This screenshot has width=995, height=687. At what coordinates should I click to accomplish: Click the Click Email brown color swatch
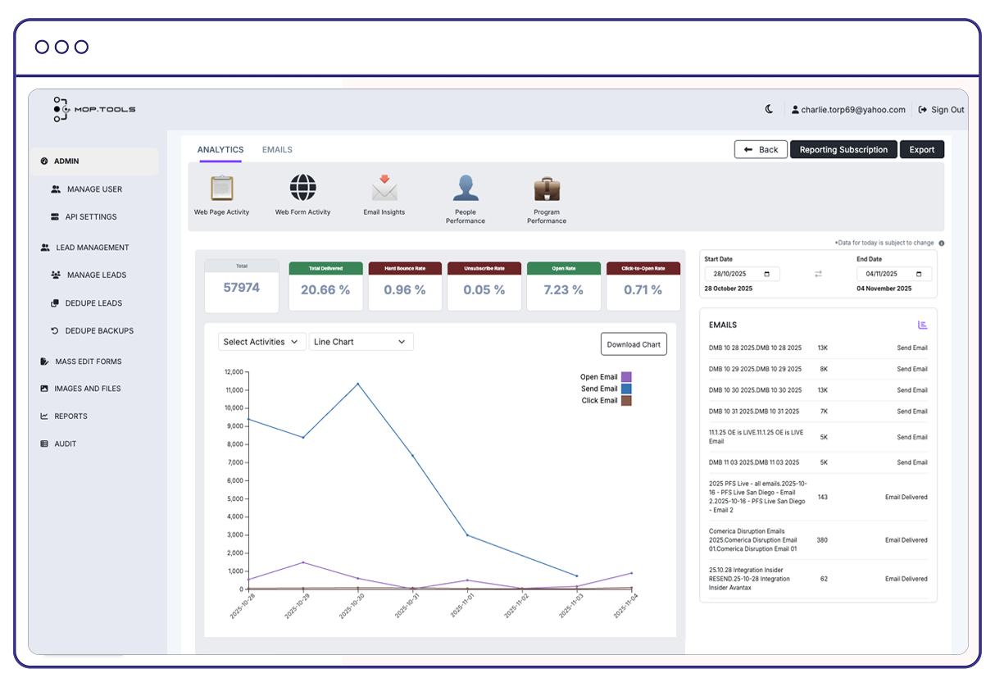626,401
